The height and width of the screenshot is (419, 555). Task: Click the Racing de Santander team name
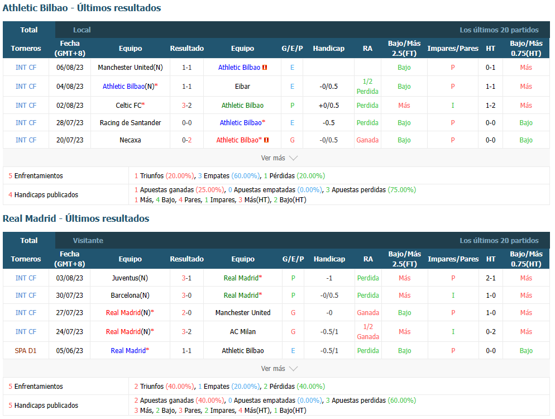pyautogui.click(x=130, y=123)
